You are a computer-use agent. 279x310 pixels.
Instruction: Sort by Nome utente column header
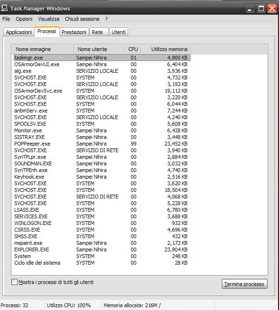point(98,49)
